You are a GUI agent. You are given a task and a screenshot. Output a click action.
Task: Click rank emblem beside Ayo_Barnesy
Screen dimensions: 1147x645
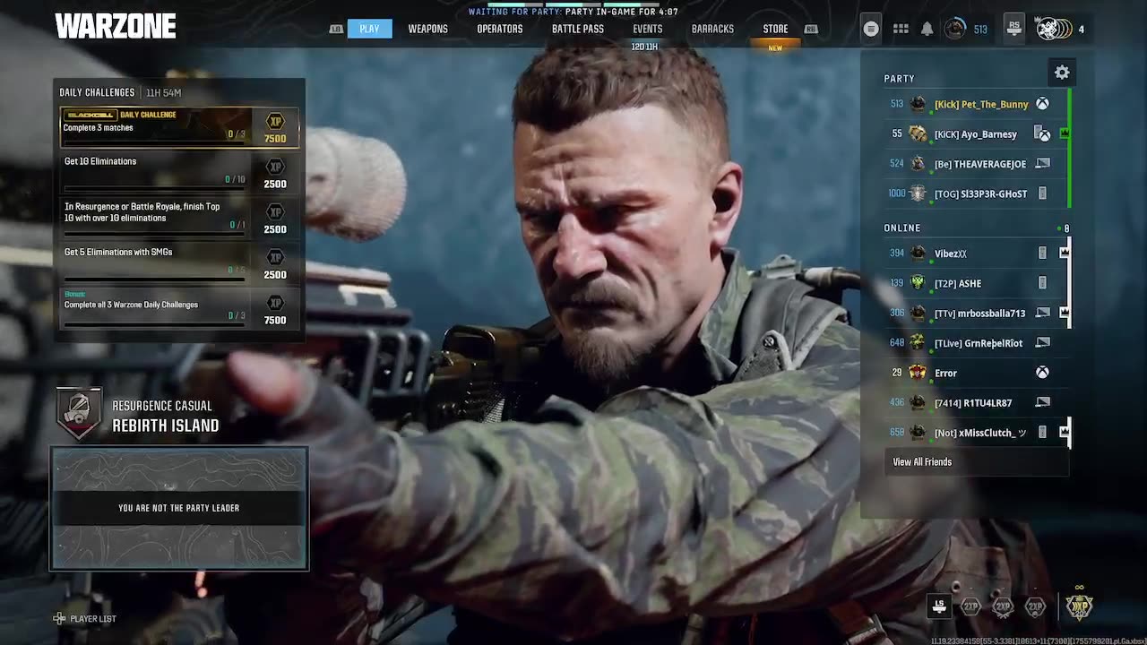pyautogui.click(x=918, y=133)
